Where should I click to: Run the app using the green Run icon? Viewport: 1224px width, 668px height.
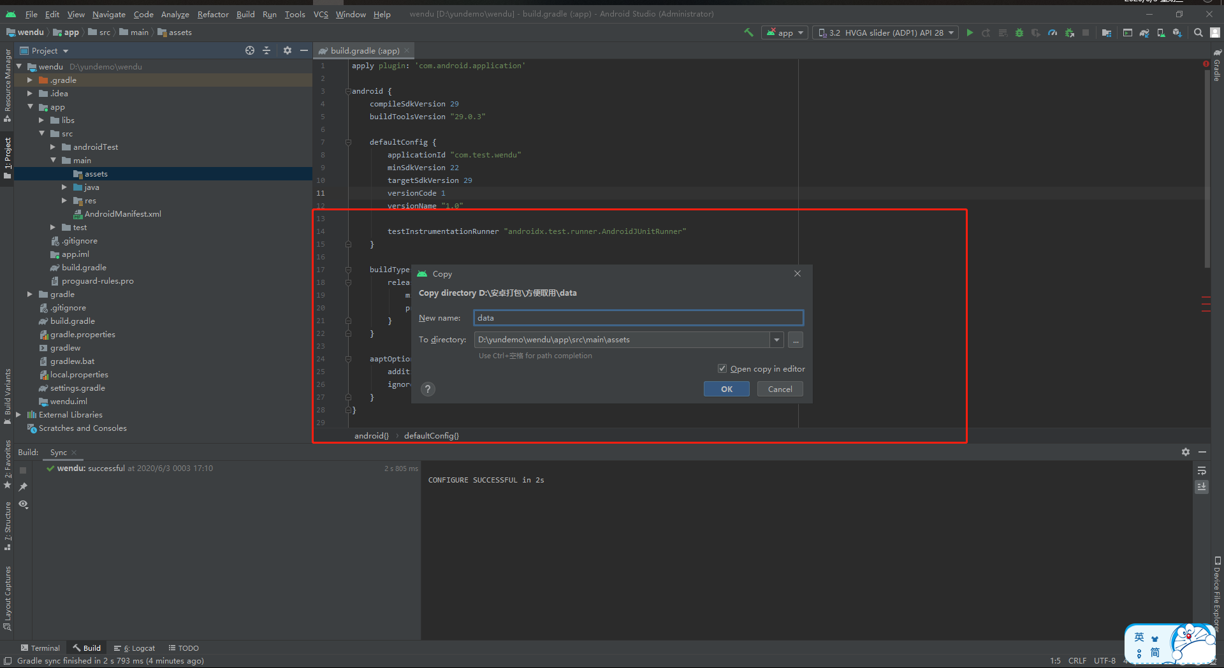970,33
